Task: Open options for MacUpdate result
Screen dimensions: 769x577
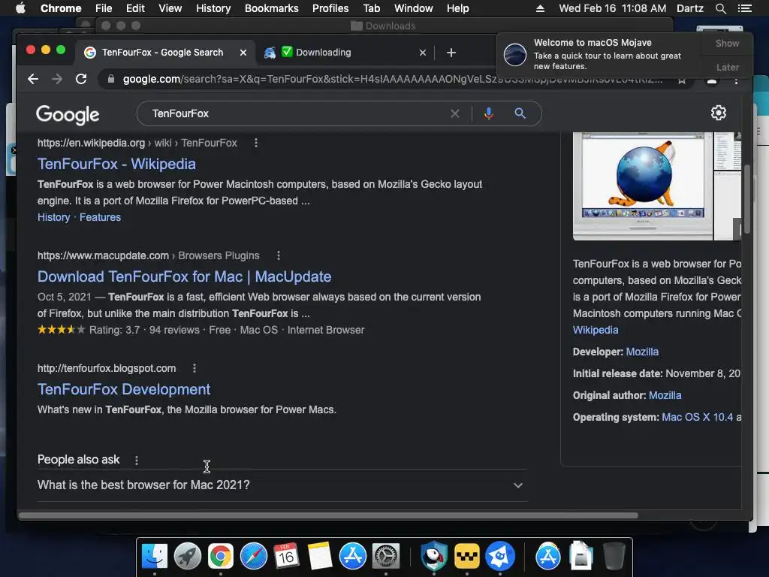Action: pyautogui.click(x=278, y=255)
